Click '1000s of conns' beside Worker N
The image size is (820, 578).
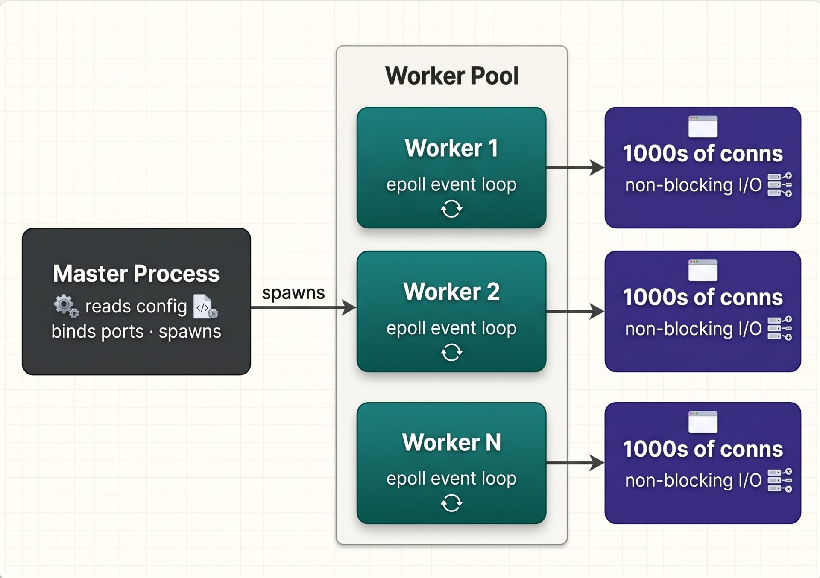click(x=703, y=449)
